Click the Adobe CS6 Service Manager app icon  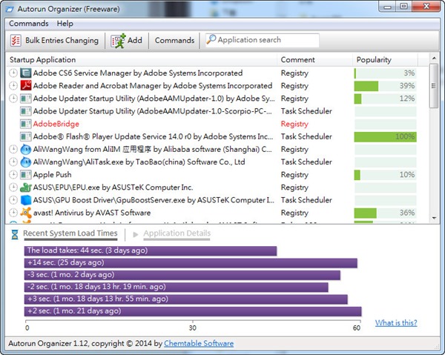pyautogui.click(x=25, y=73)
